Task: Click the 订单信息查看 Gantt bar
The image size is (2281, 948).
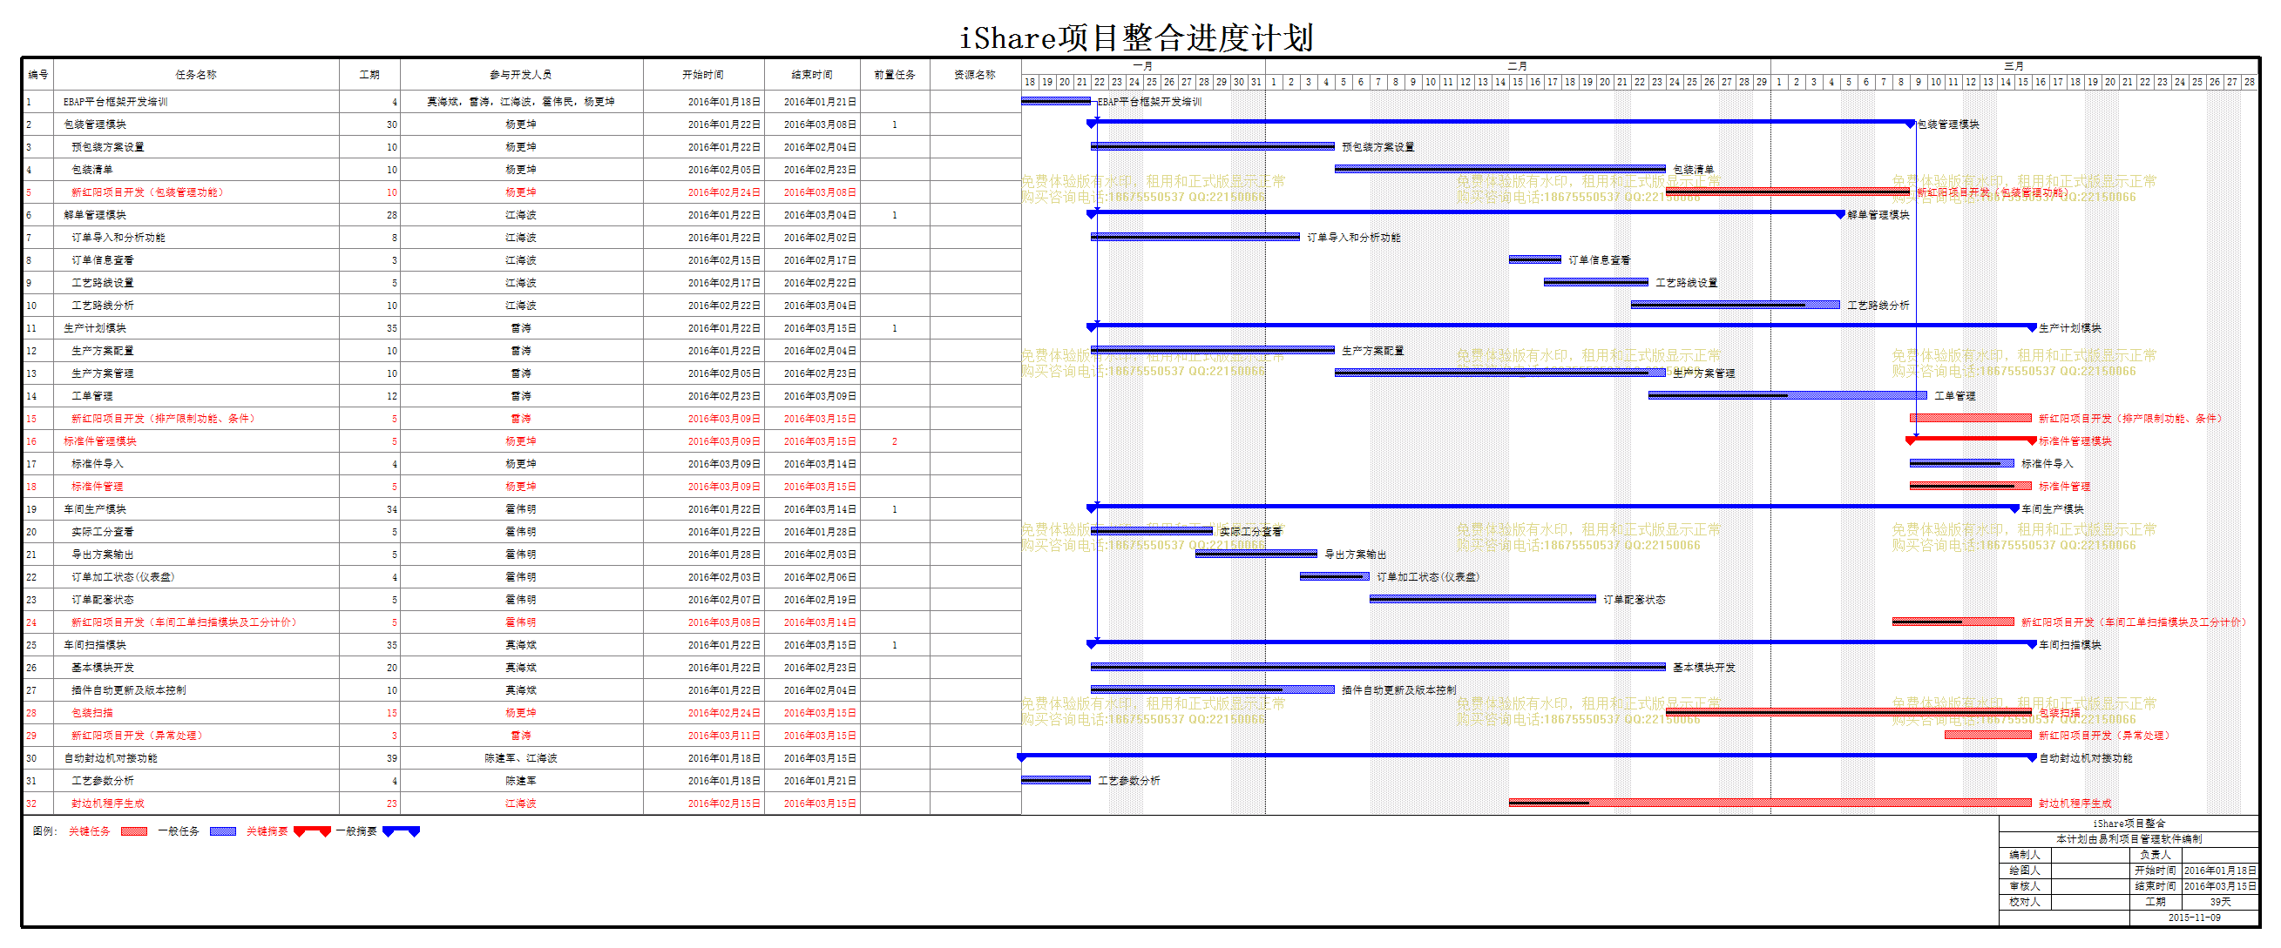Action: (1534, 259)
